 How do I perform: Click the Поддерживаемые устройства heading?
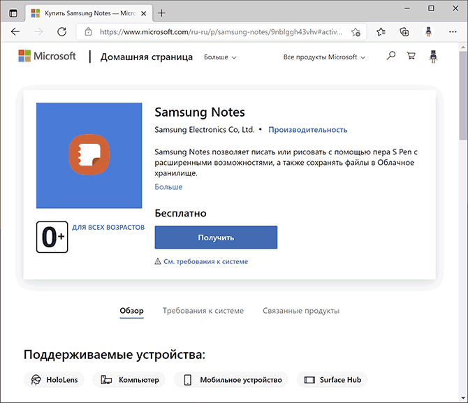115,355
